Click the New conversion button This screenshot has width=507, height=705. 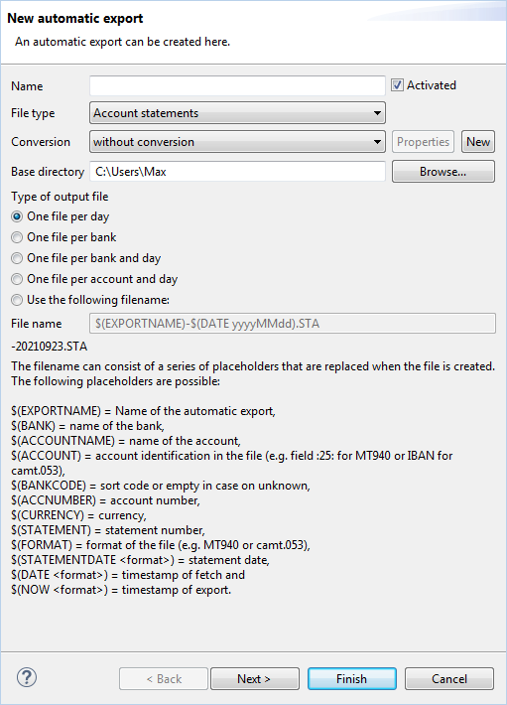[x=478, y=142]
